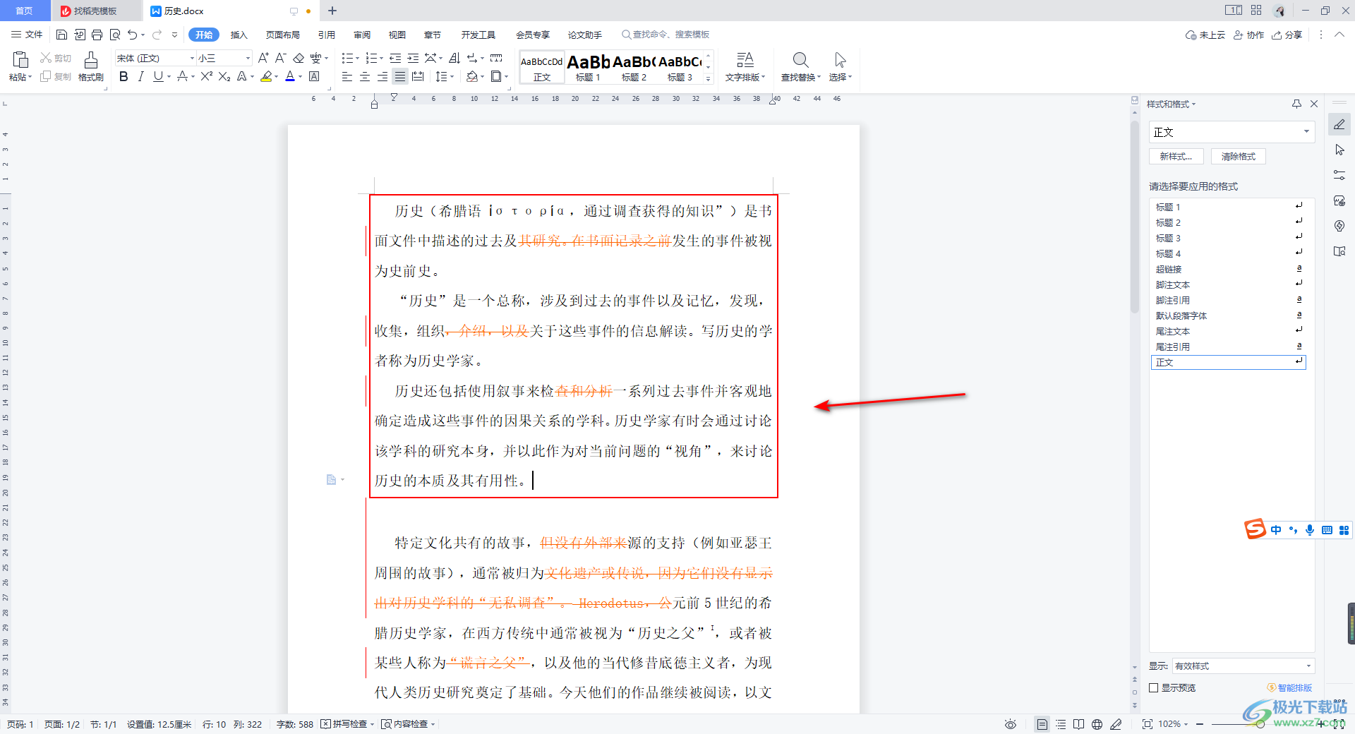The width and height of the screenshot is (1355, 734).
Task: Toggle italic formatting
Action: 141,76
